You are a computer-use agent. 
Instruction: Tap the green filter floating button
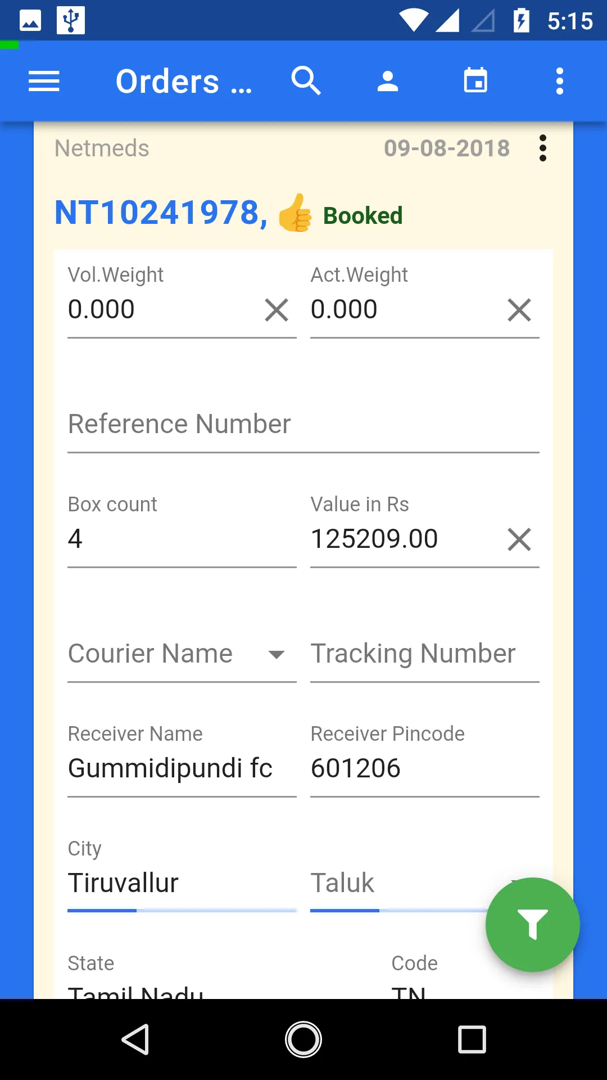[x=532, y=924]
